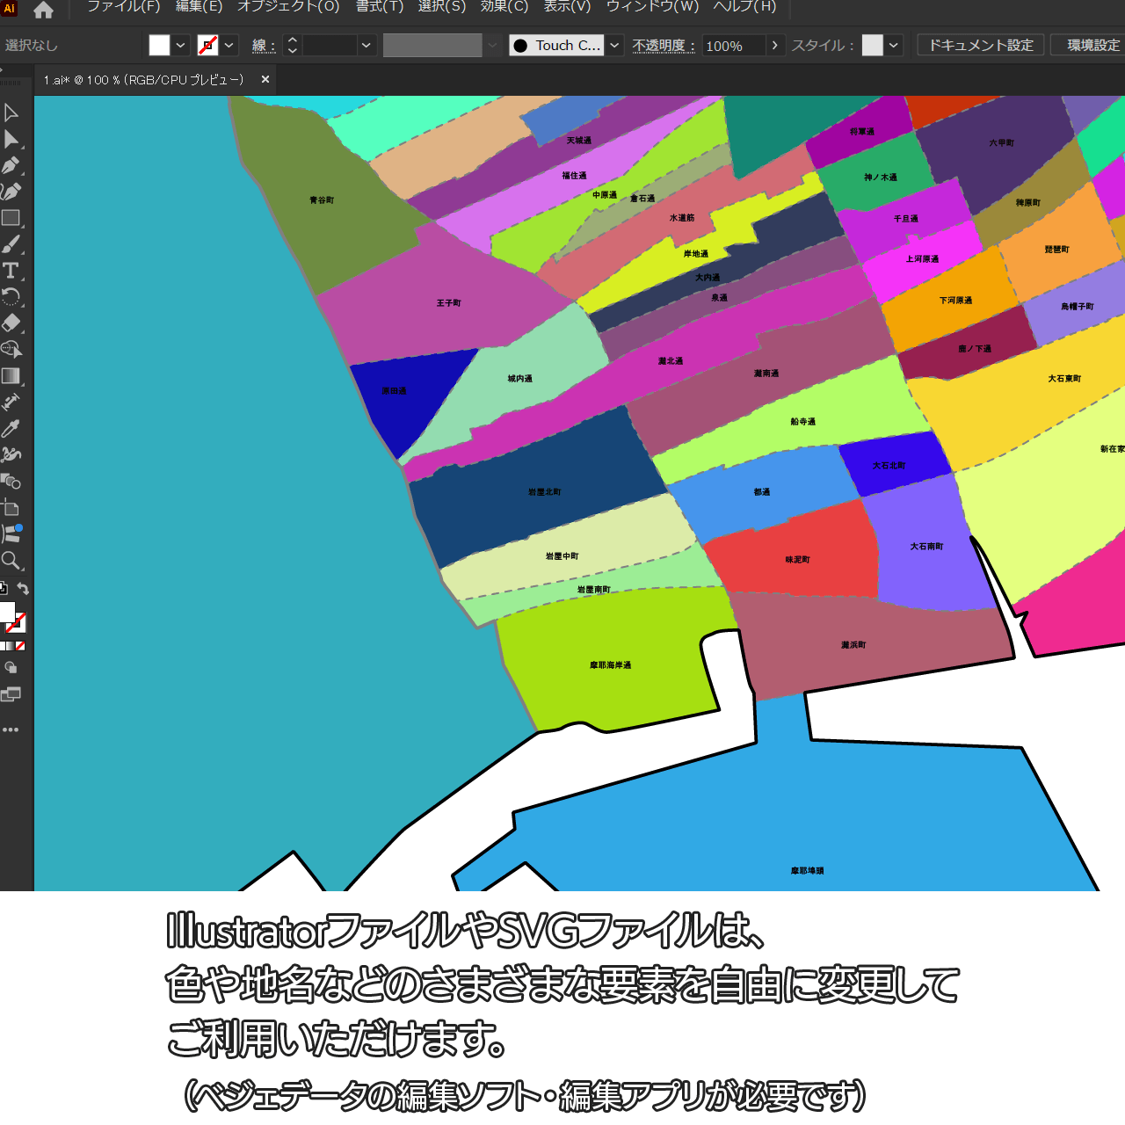Pick the Eraser tool
Image resolution: width=1125 pixels, height=1125 pixels.
[x=11, y=323]
